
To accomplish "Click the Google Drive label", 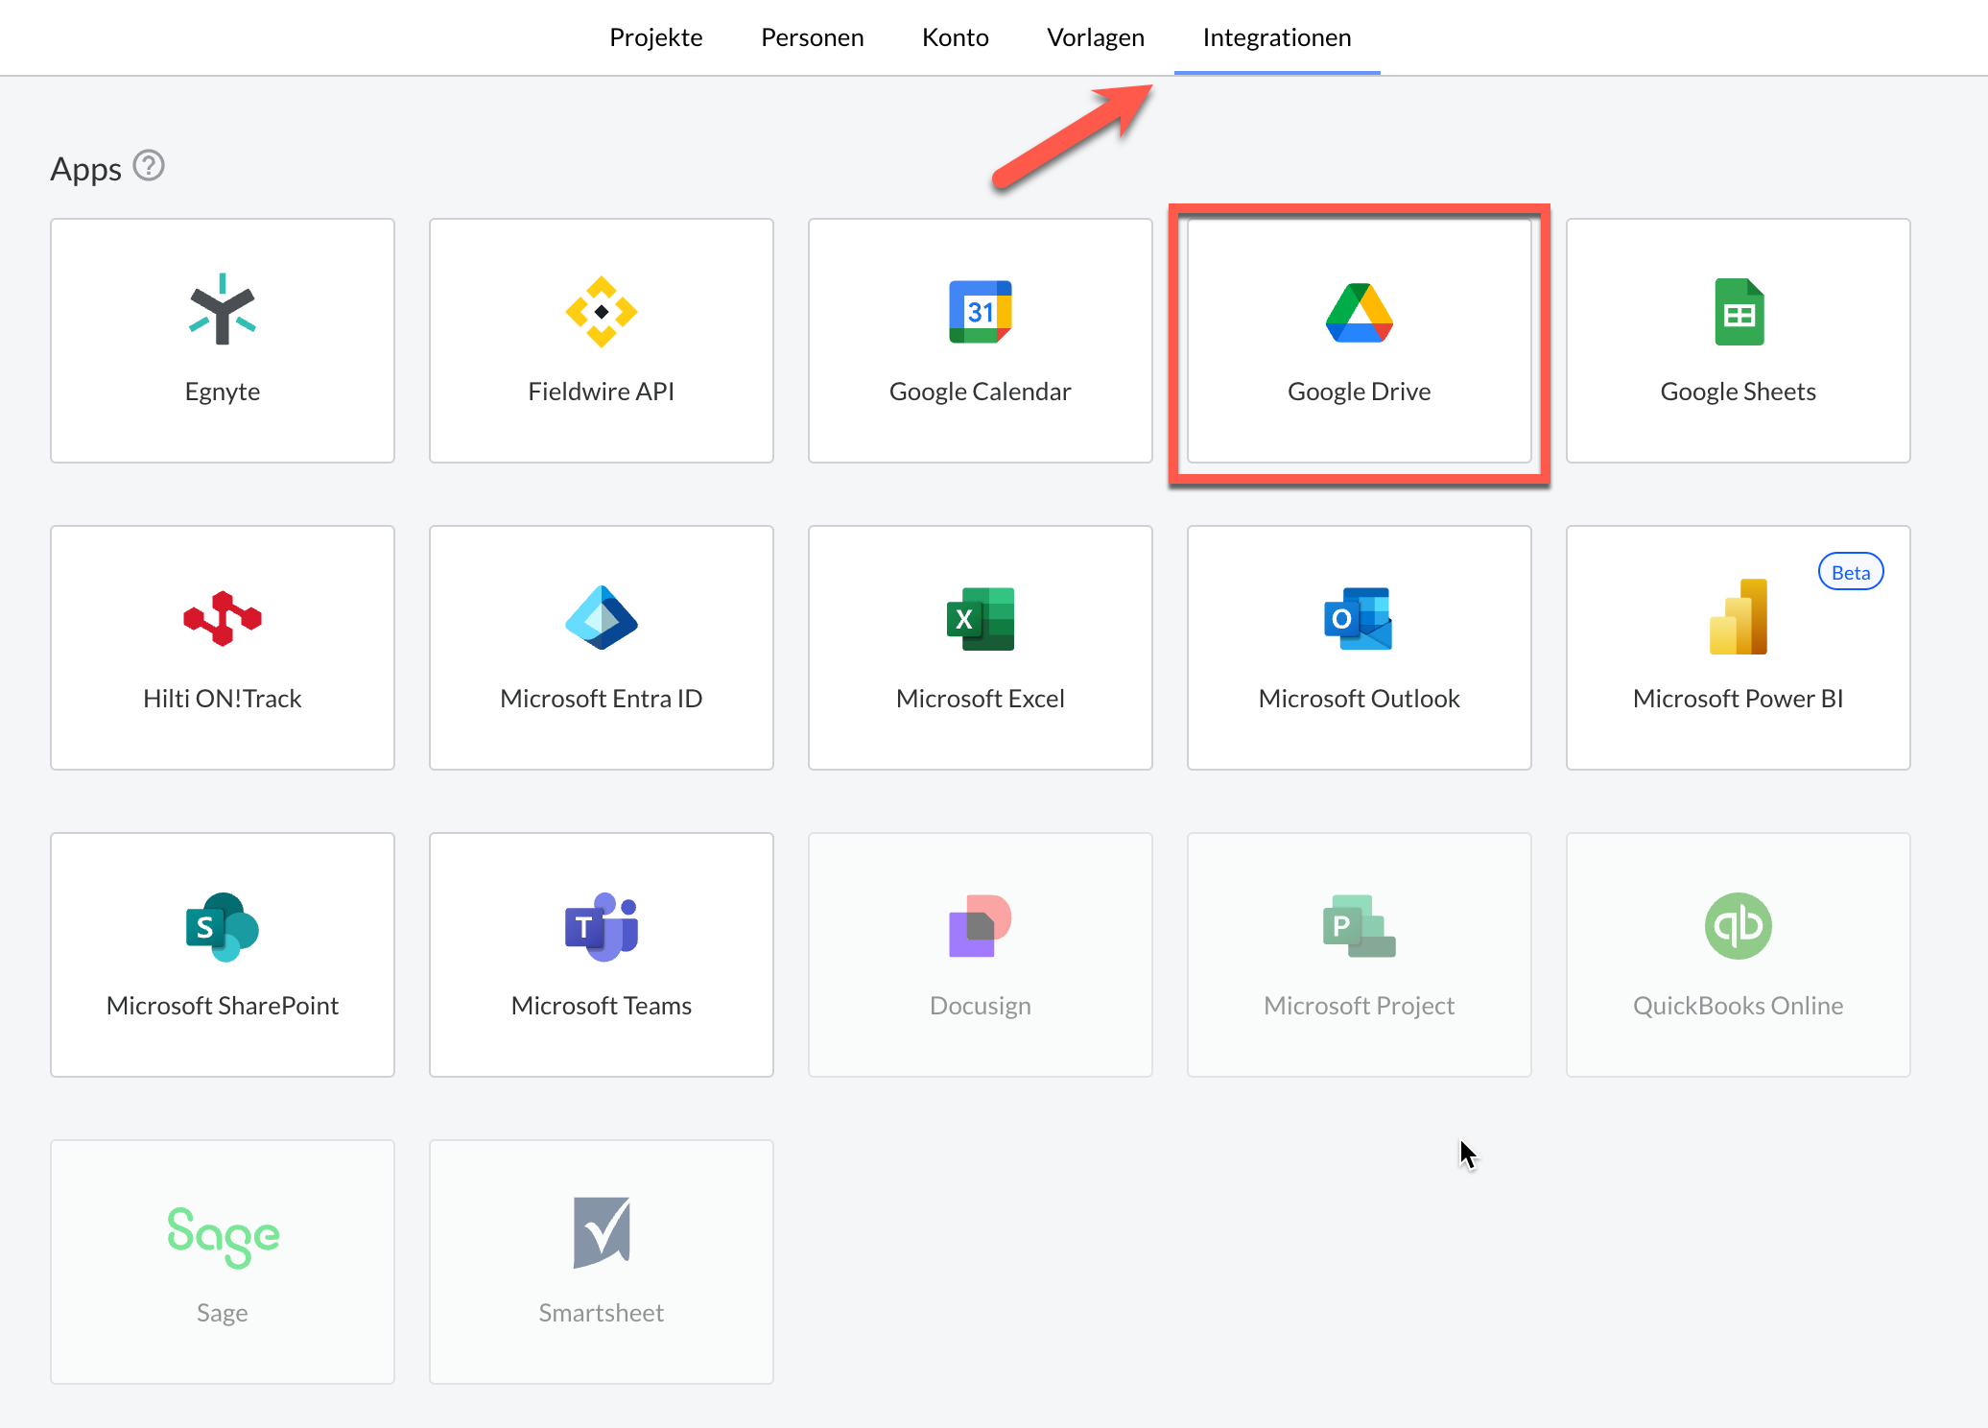I will [x=1360, y=392].
